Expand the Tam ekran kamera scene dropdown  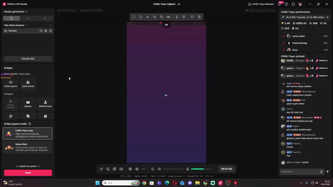(15, 25)
